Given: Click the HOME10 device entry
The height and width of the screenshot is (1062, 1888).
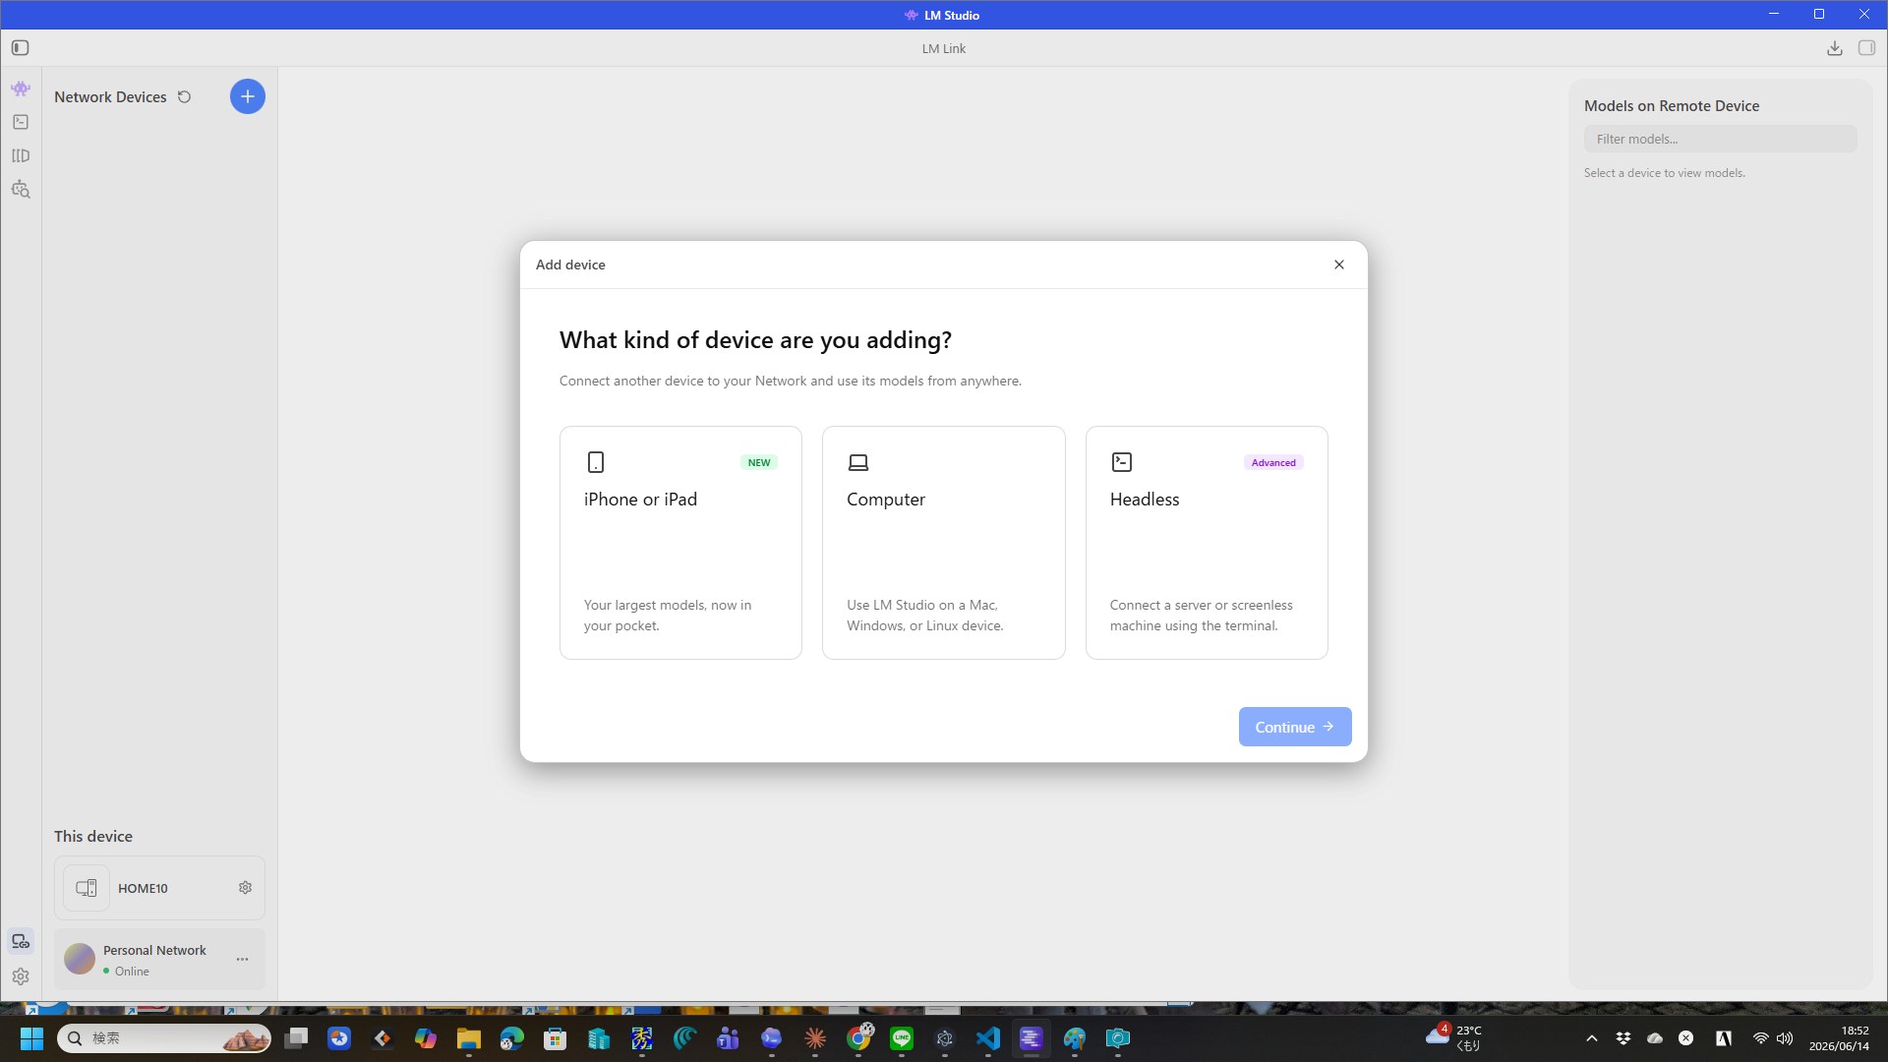Looking at the screenshot, I should [x=159, y=888].
